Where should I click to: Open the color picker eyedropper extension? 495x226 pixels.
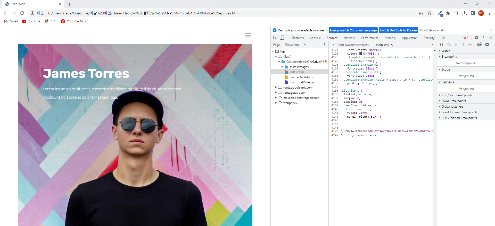click(440, 13)
